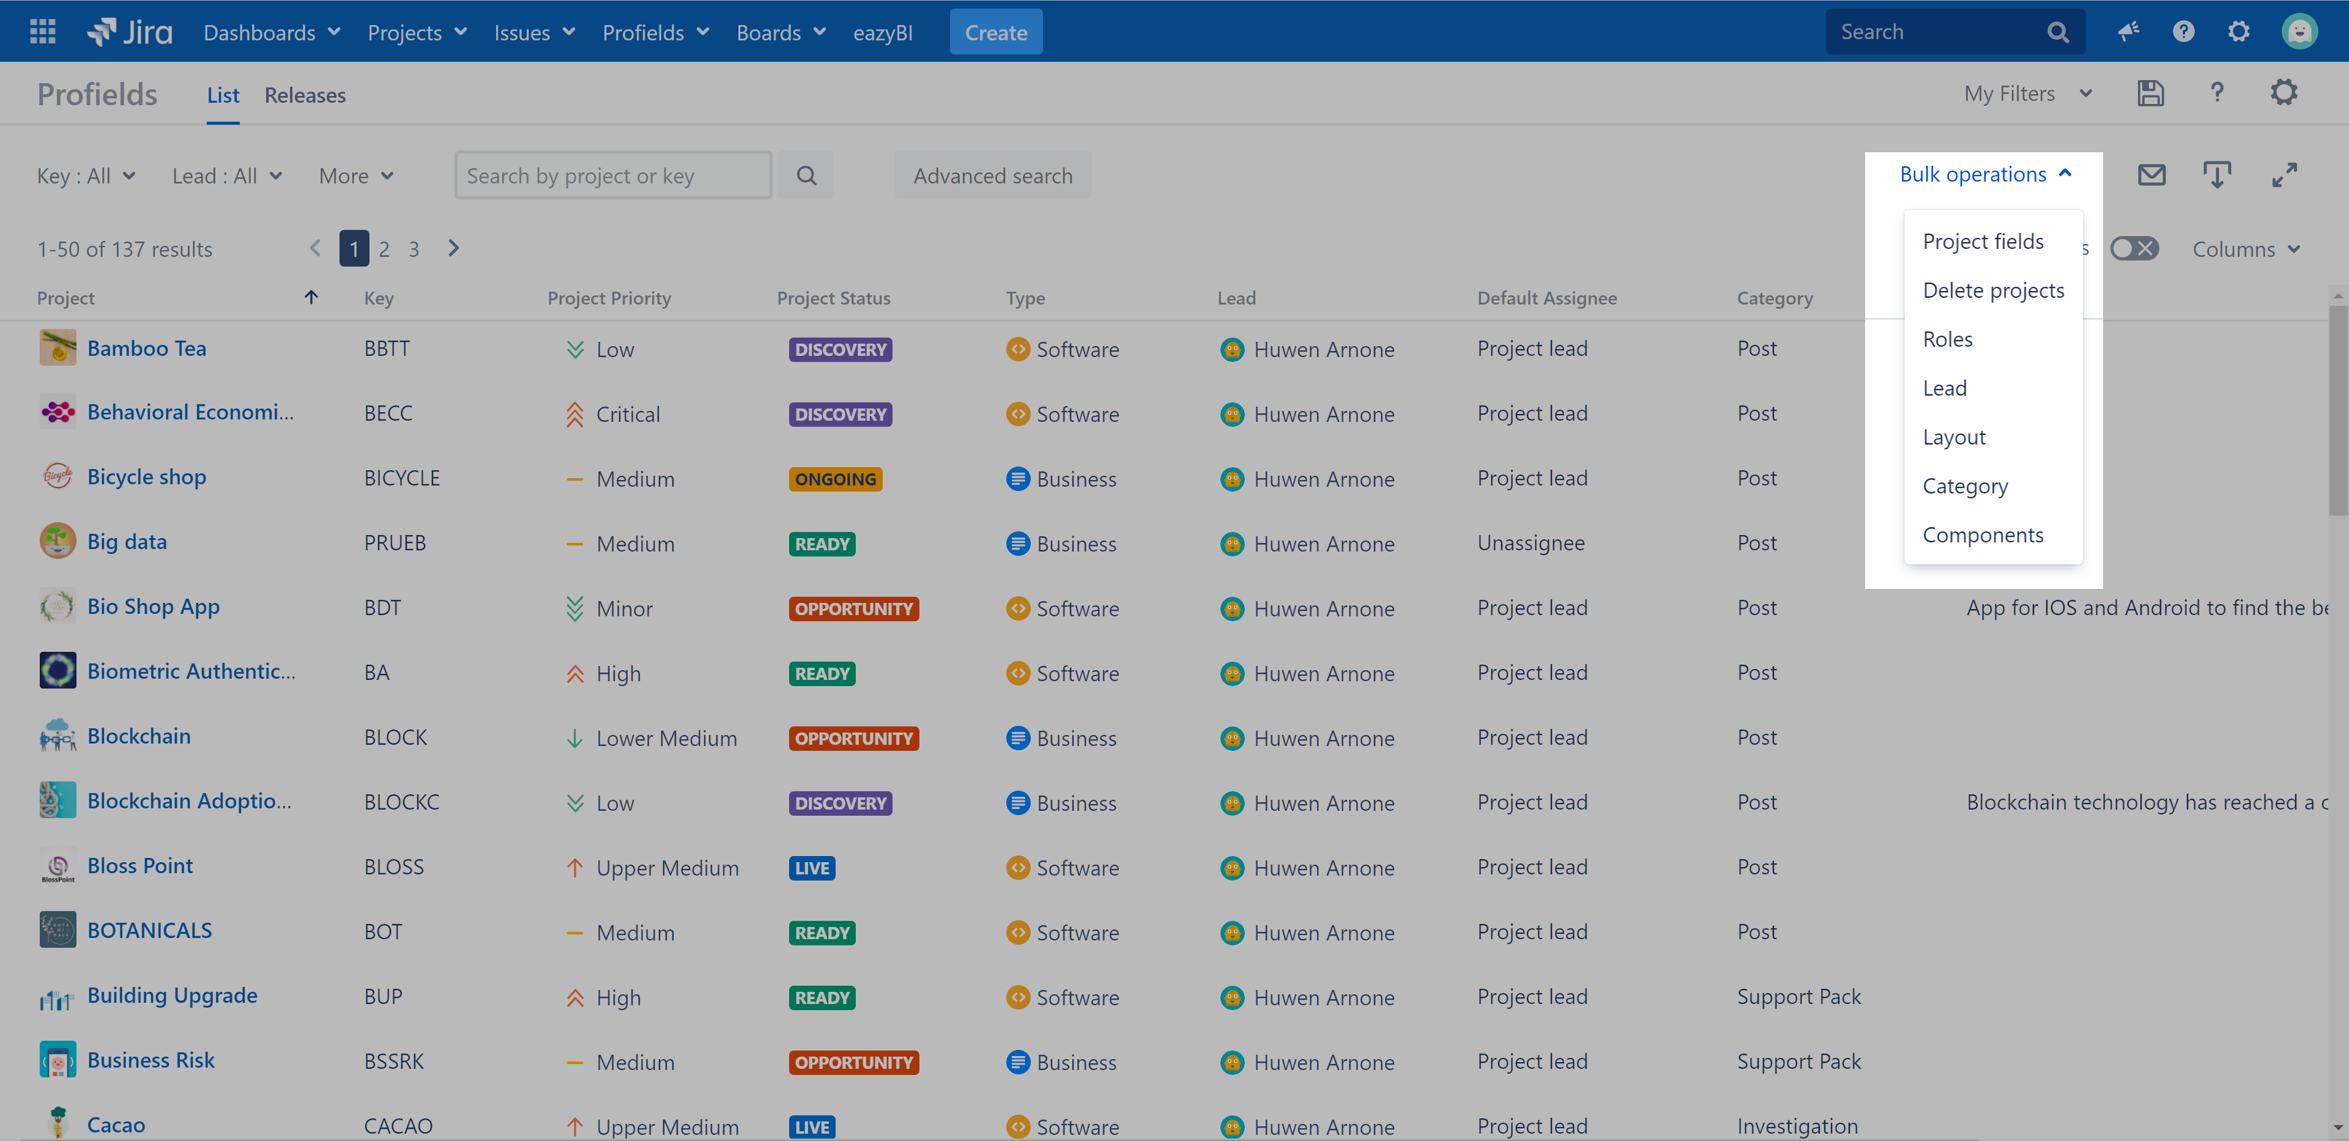Switch off the toggle next to Columns

(2135, 247)
